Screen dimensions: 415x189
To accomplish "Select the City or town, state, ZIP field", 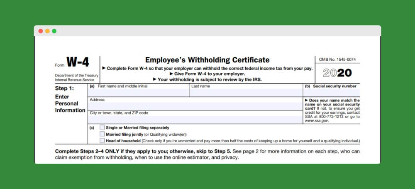I will pyautogui.click(x=195, y=120).
